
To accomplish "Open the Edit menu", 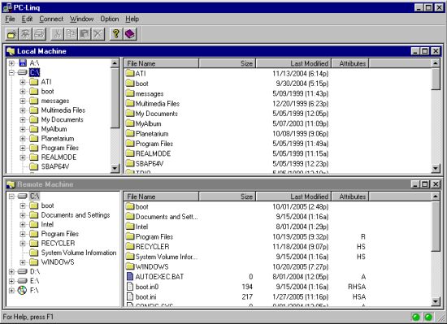I will pyautogui.click(x=27, y=19).
